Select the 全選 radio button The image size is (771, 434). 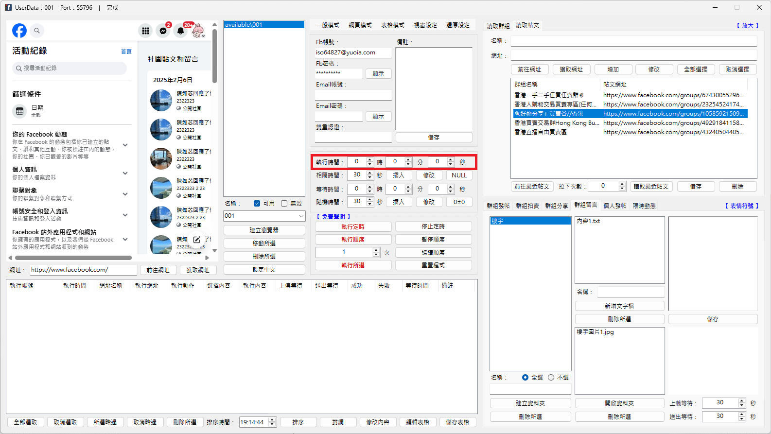[x=525, y=377]
